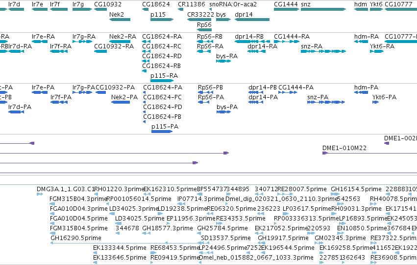The height and width of the screenshot is (265, 417).
Task: Open the Ykt6 gene arrow
Action: point(377,9)
